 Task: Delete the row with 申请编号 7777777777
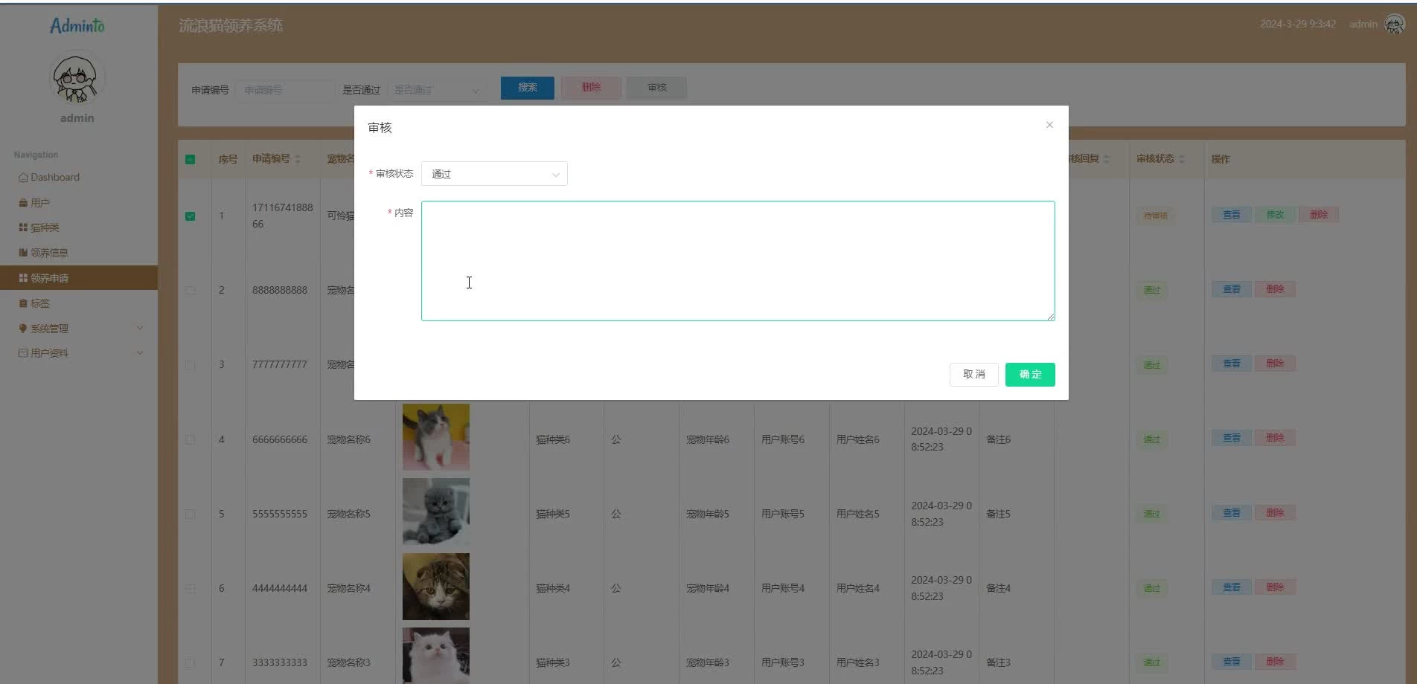coord(1275,364)
